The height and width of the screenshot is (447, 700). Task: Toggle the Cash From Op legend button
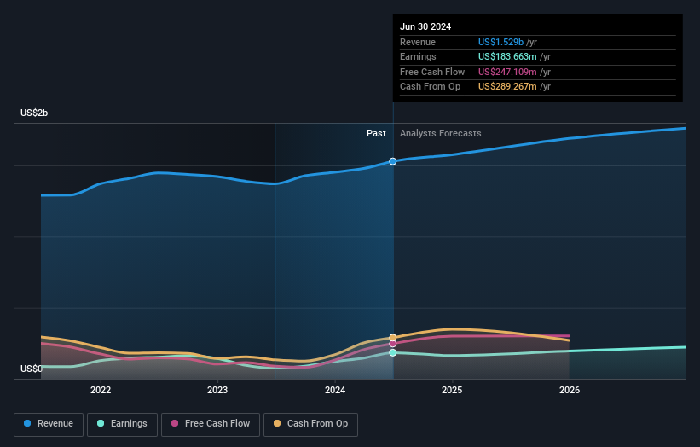click(310, 424)
